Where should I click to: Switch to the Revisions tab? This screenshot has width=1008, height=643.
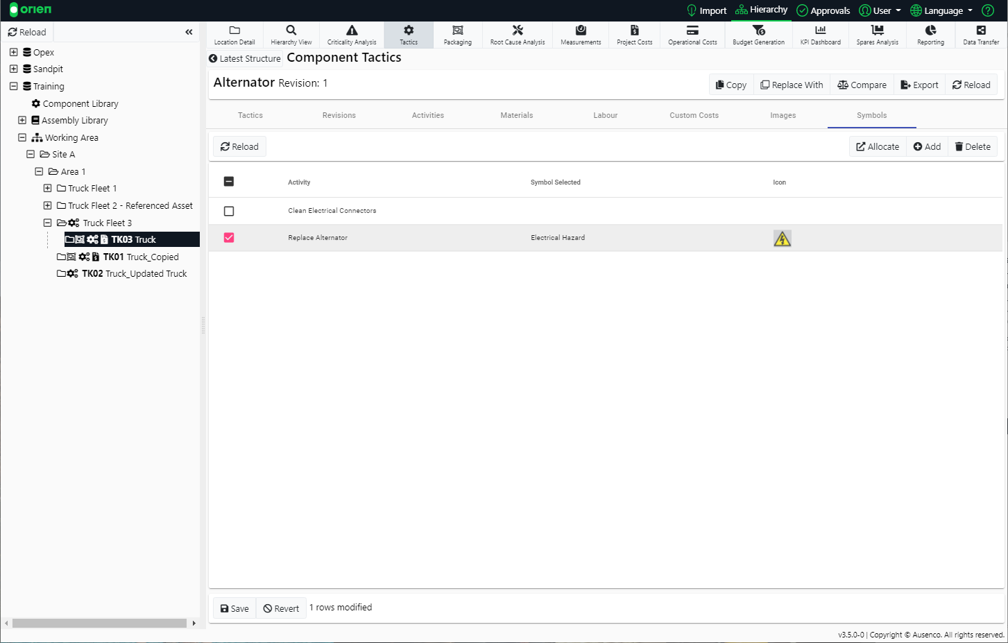tap(339, 115)
